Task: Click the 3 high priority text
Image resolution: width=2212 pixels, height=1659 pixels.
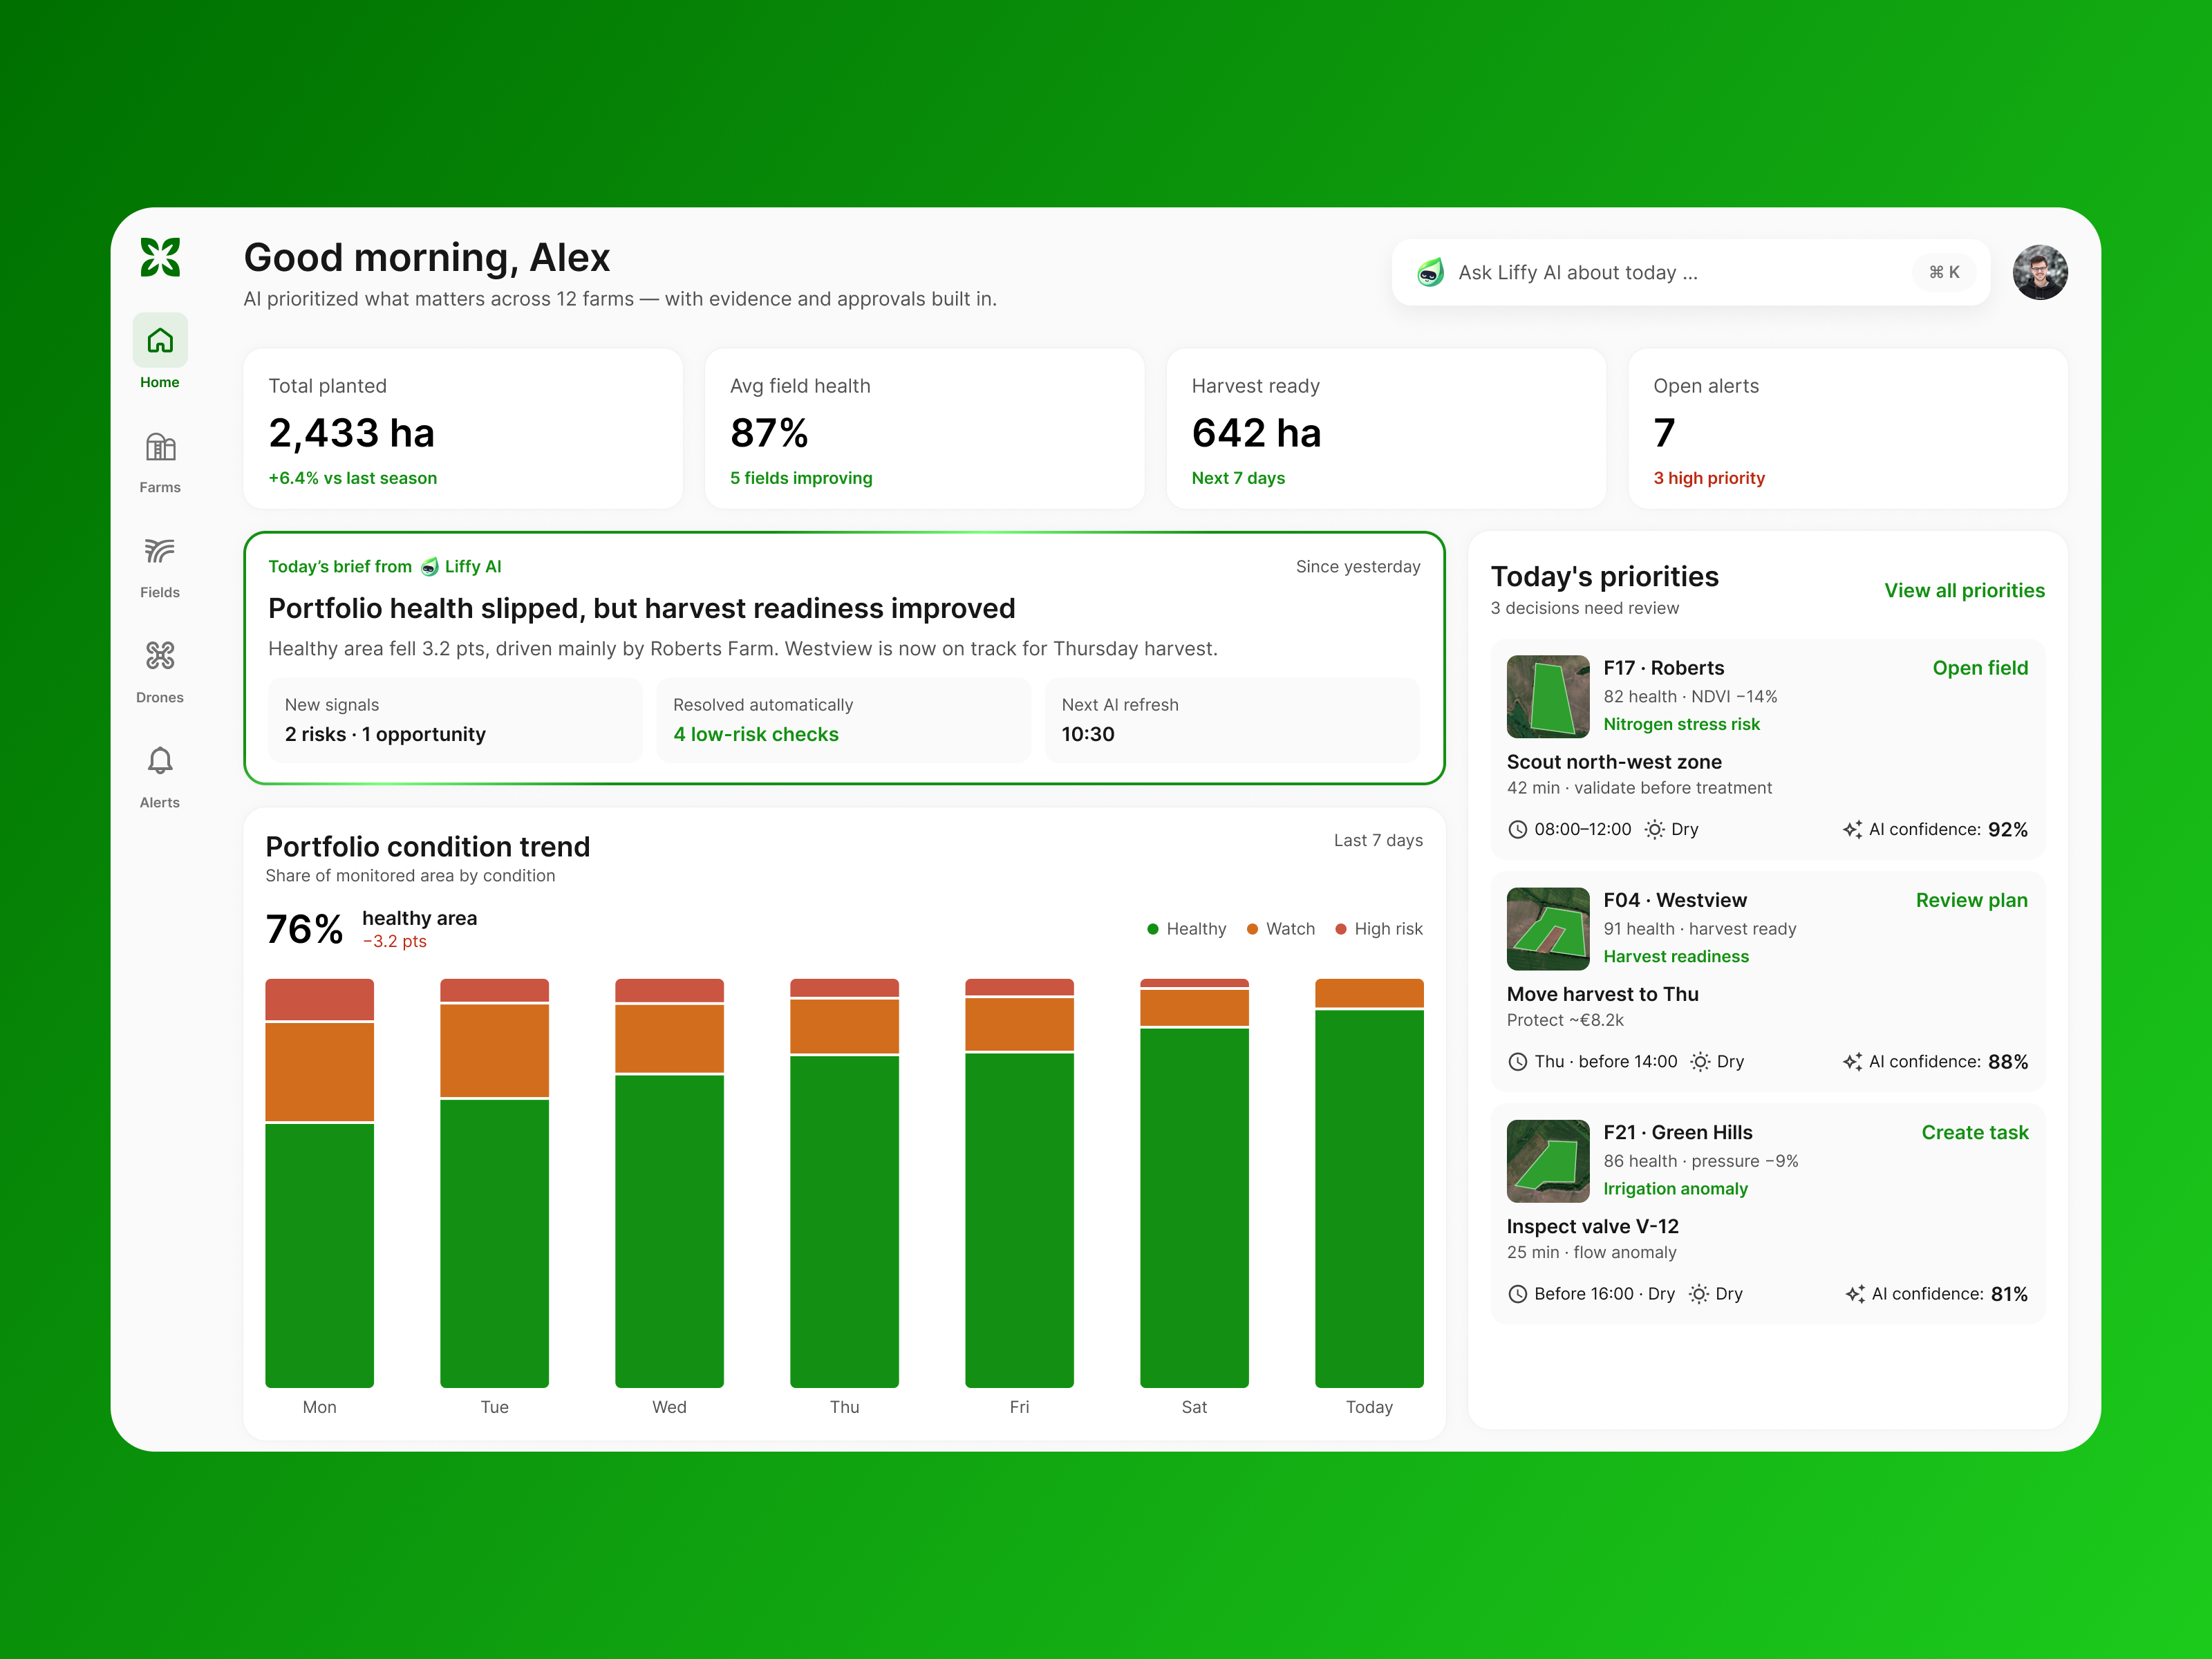Action: pos(1709,478)
